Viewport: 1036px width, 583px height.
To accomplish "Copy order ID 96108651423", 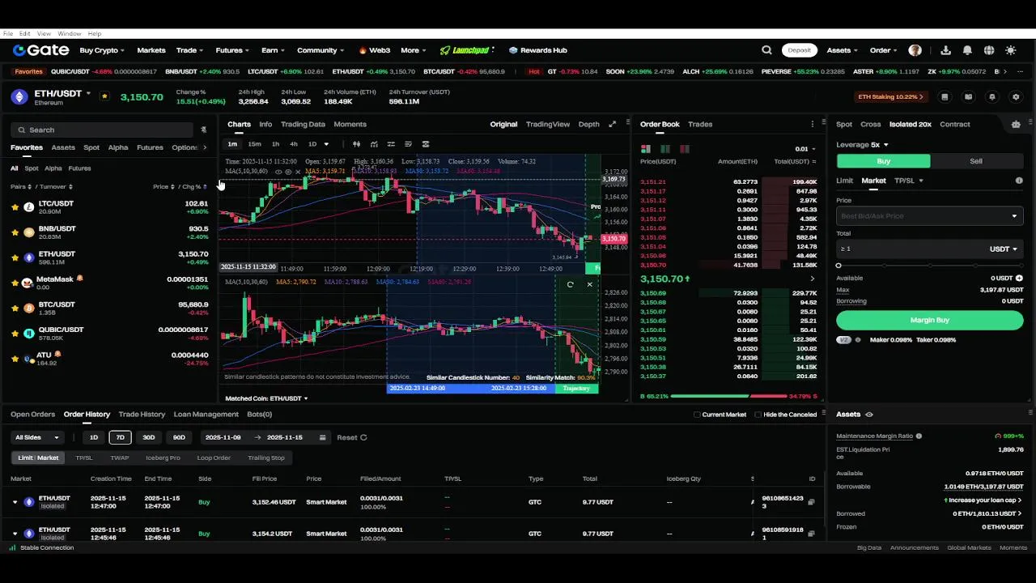I will 811,502.
